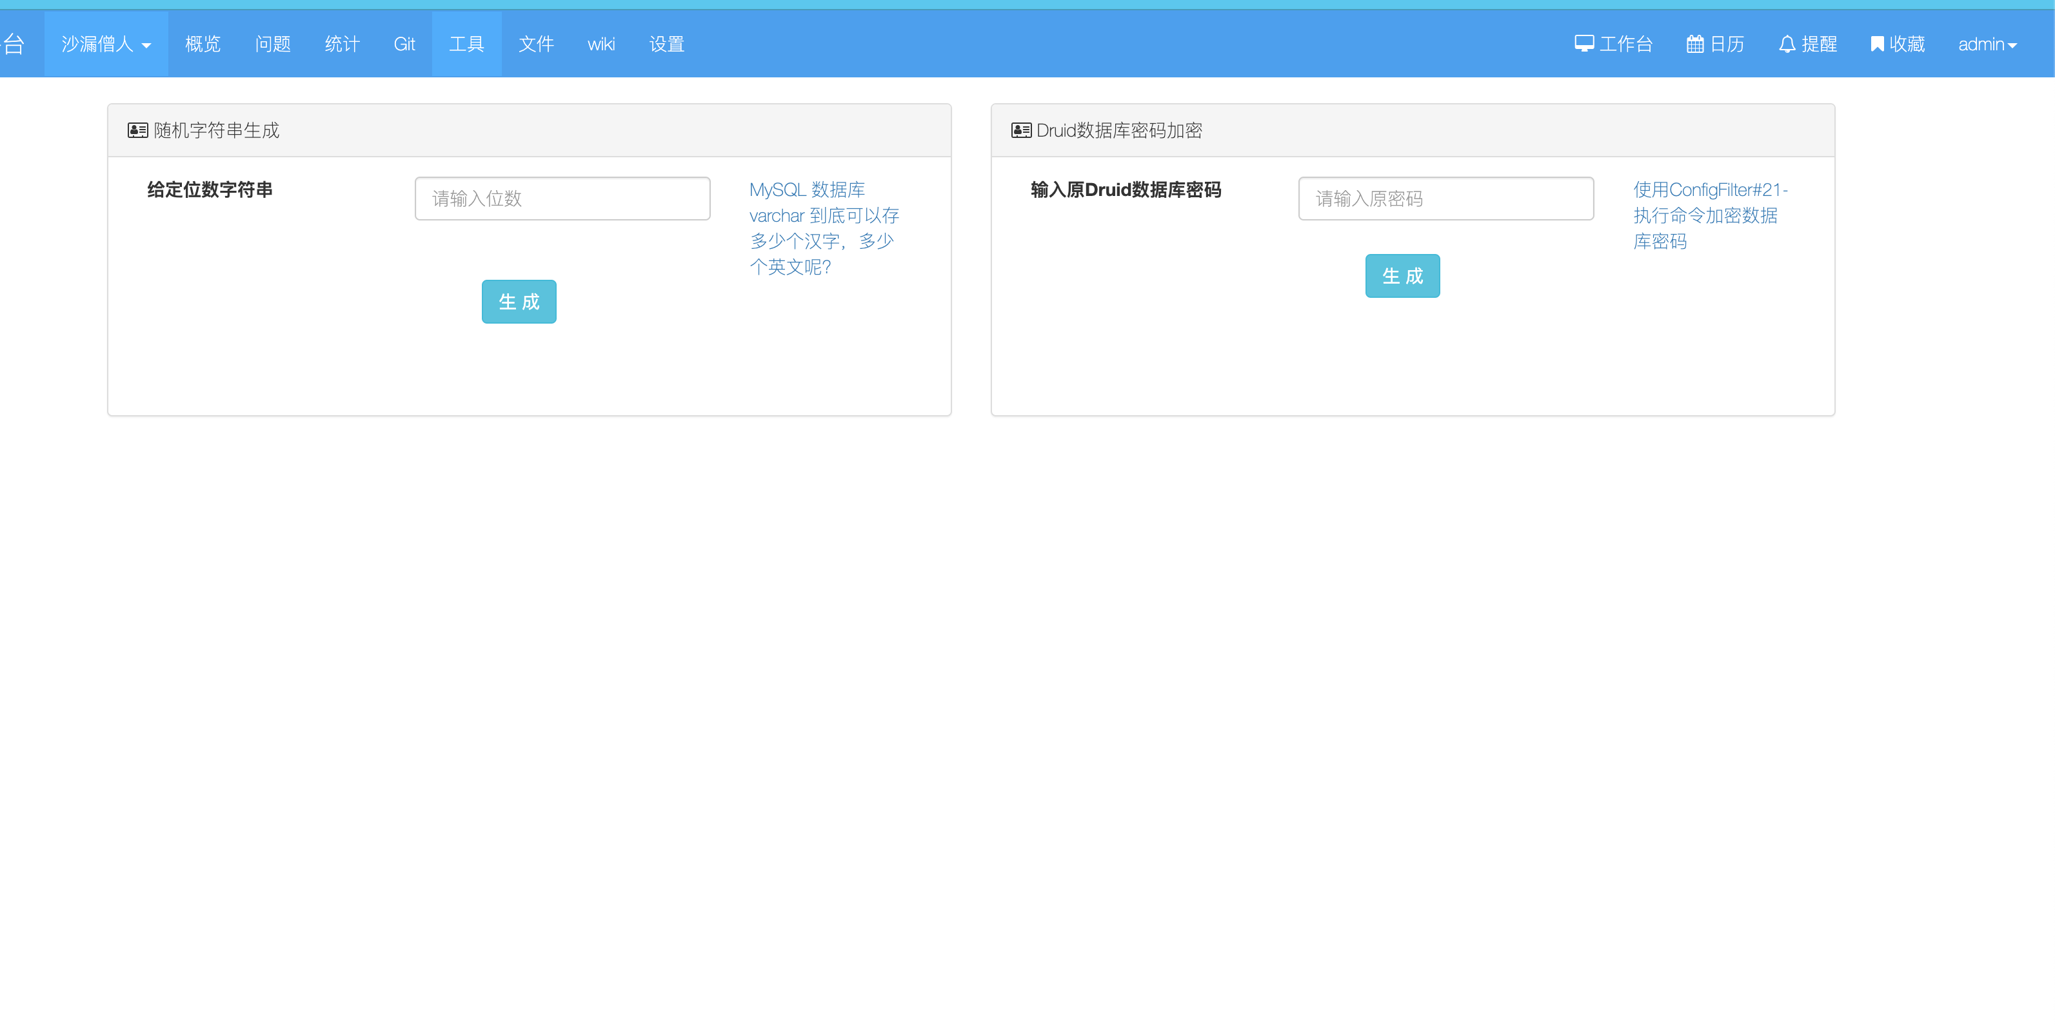Select the 工具 navigation tab
Screen dimensions: 2055x1025
(x=467, y=44)
